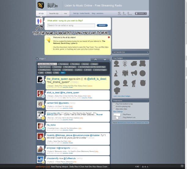Click 'prev' in the bottom player bar
187x169 pixels.
coord(38,167)
